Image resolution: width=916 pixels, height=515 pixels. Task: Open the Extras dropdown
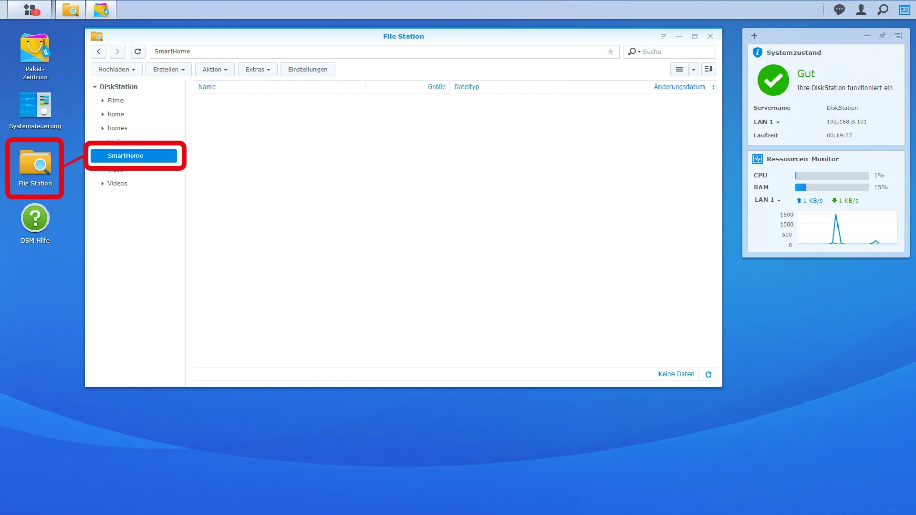point(258,70)
